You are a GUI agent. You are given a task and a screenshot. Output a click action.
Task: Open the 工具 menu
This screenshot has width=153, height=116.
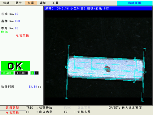(x=55, y=3)
